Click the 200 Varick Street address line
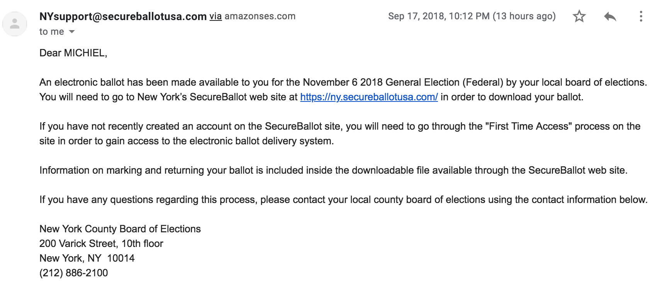 (101, 244)
